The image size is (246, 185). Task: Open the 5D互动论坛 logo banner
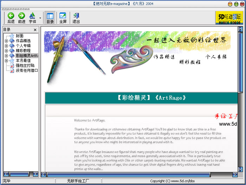229,18
